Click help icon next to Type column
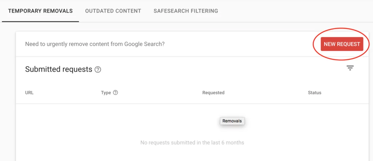 point(115,93)
